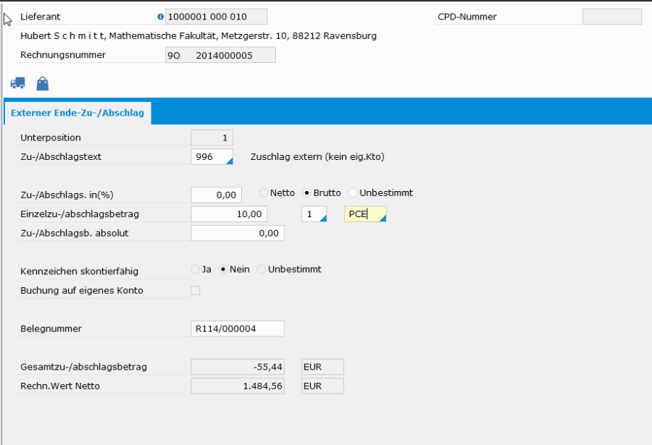Image resolution: width=652 pixels, height=445 pixels.
Task: Open value help of the quantity field 1
Action: [x=323, y=218]
